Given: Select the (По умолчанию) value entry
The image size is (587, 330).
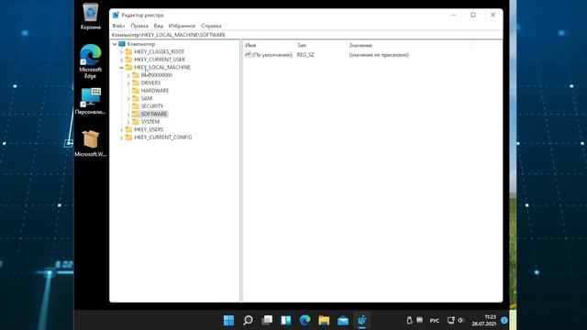Looking at the screenshot, I should click(x=272, y=55).
